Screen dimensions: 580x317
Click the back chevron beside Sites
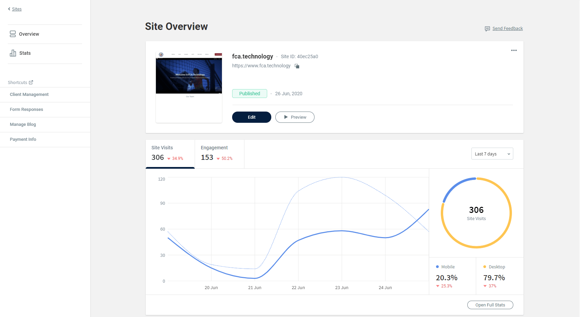9,9
